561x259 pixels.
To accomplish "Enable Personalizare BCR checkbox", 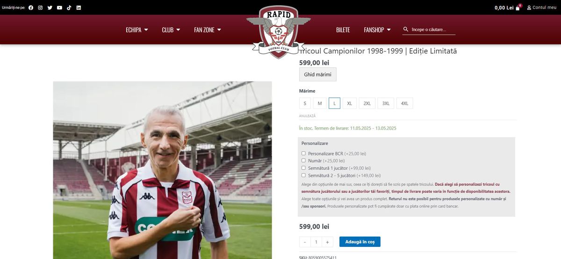I will tap(303, 153).
